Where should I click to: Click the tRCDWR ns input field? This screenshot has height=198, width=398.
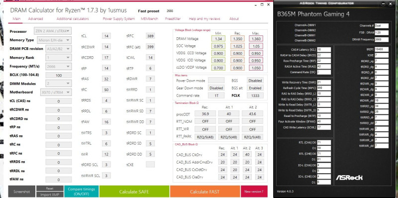pyautogui.click(x=59, y=110)
